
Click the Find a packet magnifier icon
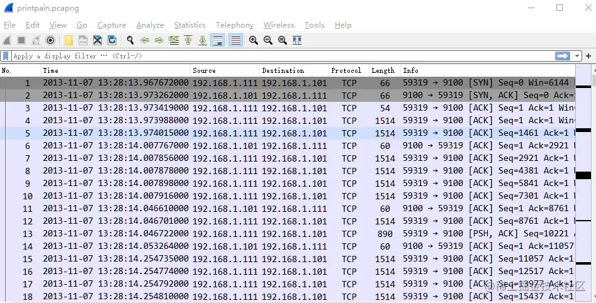[x=130, y=40]
